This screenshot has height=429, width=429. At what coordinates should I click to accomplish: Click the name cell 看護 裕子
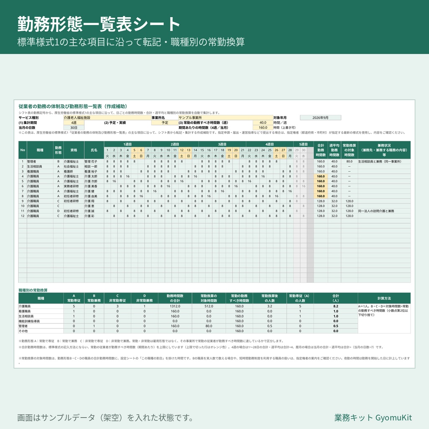(94, 171)
